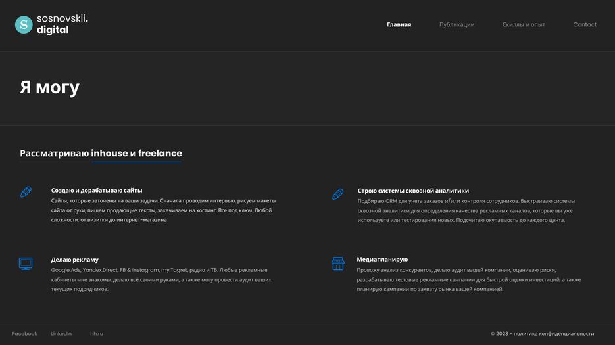
Task: Open the Contact menu item
Action: (585, 24)
